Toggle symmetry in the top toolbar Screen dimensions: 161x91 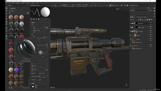point(110,5)
